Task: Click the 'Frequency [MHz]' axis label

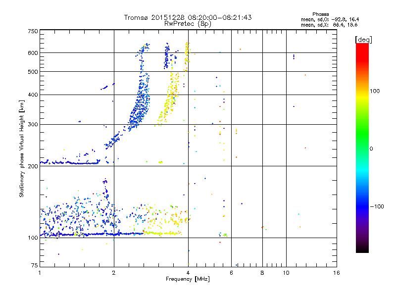Action: tap(188, 279)
